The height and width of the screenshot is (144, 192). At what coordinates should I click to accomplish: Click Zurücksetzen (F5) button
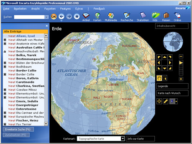click(16, 135)
